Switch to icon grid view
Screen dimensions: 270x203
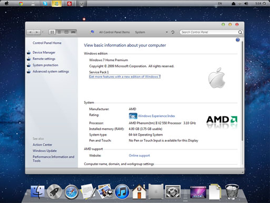coord(52,32)
